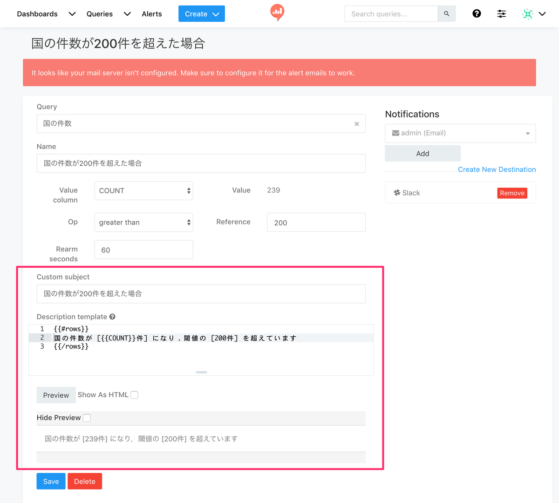Click the search magnifier icon
The width and height of the screenshot is (559, 503).
click(447, 14)
